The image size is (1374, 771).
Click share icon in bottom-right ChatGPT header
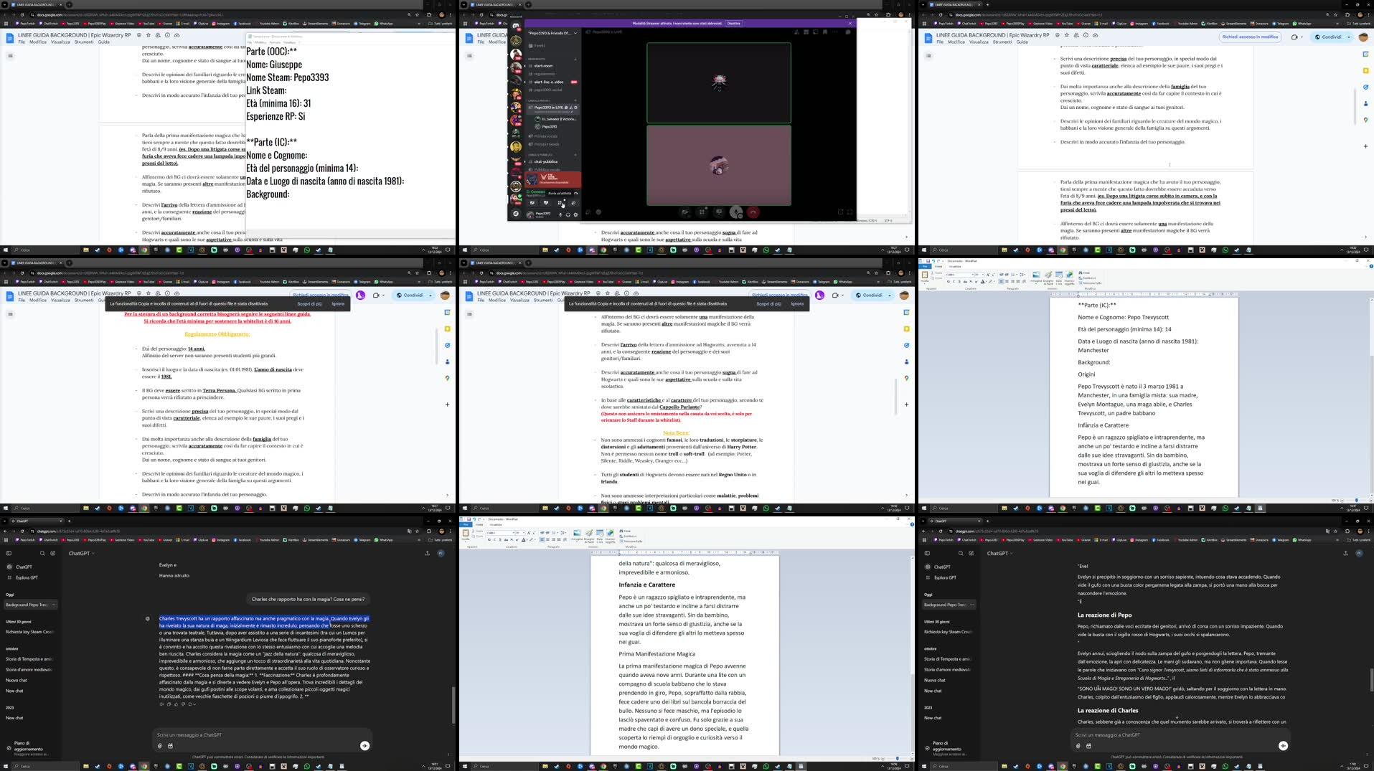(x=1345, y=553)
